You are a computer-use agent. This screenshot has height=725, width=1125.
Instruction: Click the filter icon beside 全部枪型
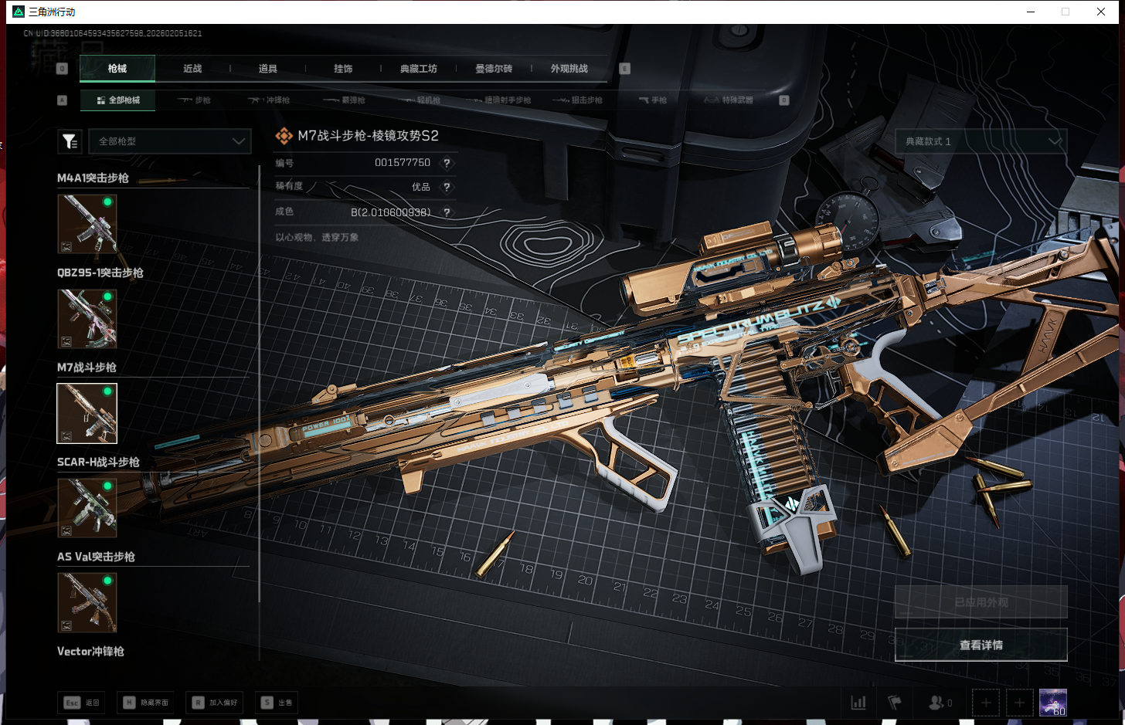(x=70, y=141)
